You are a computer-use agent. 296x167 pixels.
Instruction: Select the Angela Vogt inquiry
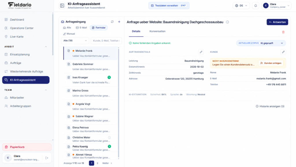90,106
